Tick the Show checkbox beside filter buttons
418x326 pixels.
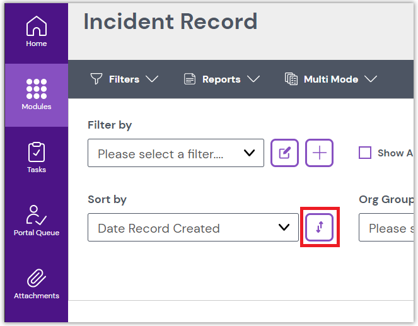click(365, 153)
